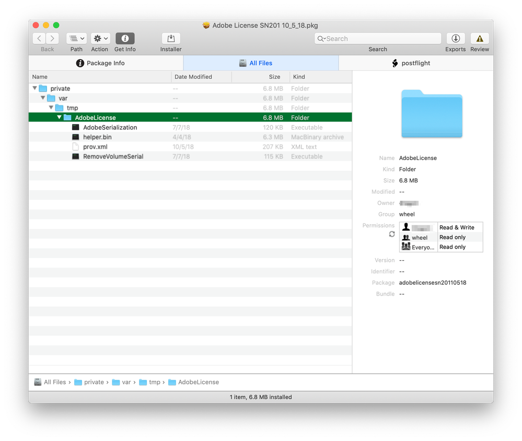The width and height of the screenshot is (522, 441).
Task: Click the permissions refresh icon
Action: point(392,234)
